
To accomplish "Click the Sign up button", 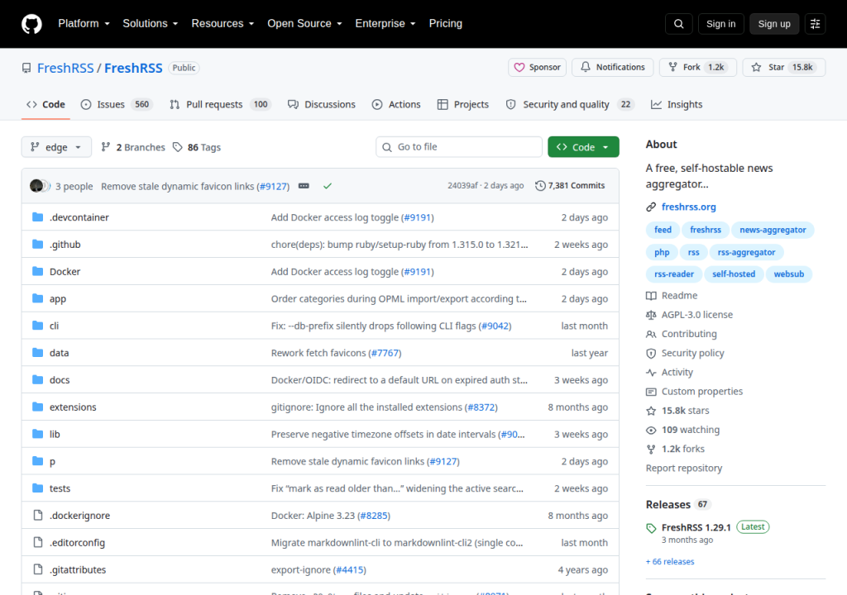I will [773, 24].
